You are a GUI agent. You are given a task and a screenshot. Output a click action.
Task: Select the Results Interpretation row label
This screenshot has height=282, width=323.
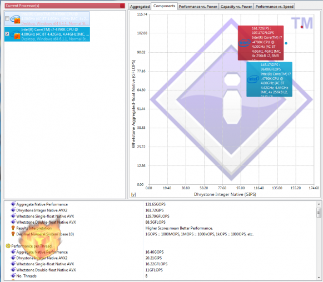[x=34, y=228]
